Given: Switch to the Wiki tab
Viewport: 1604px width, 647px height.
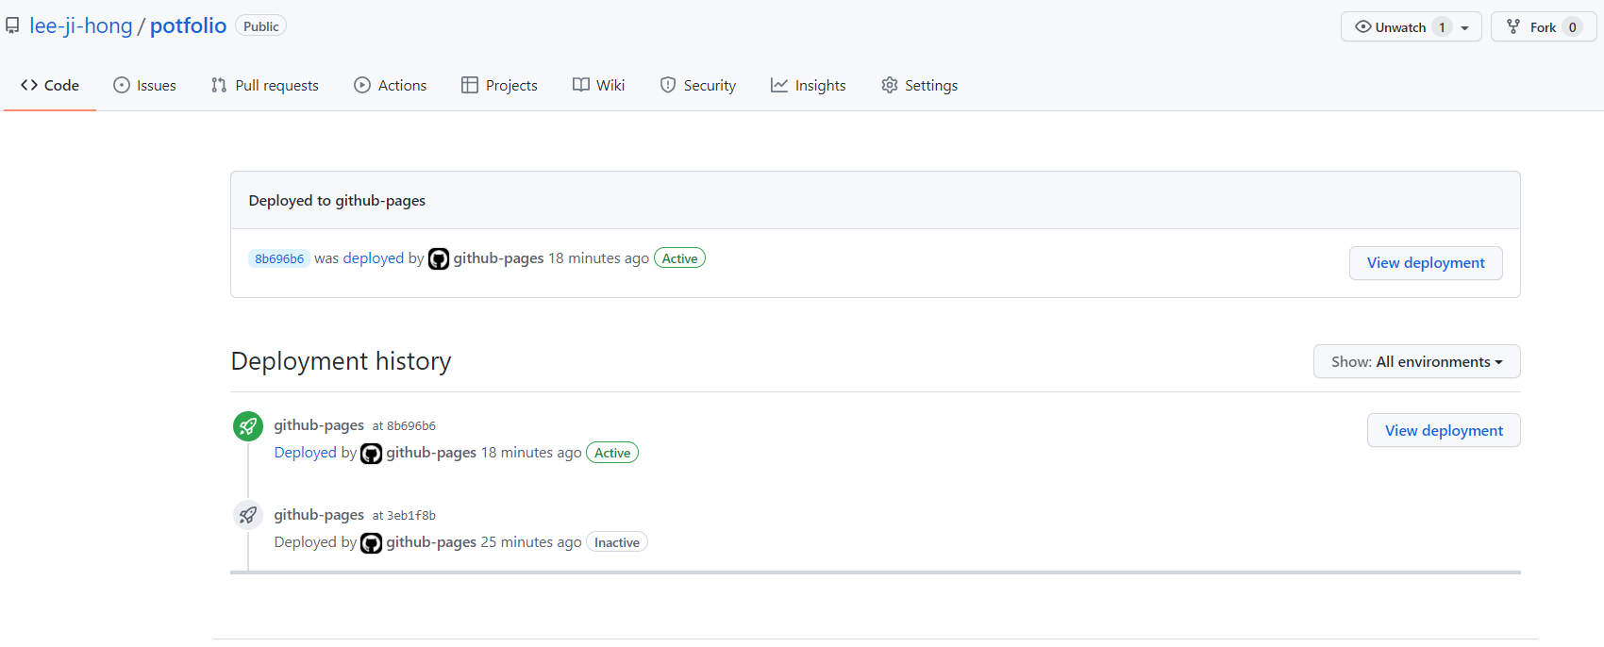Looking at the screenshot, I should coord(598,85).
